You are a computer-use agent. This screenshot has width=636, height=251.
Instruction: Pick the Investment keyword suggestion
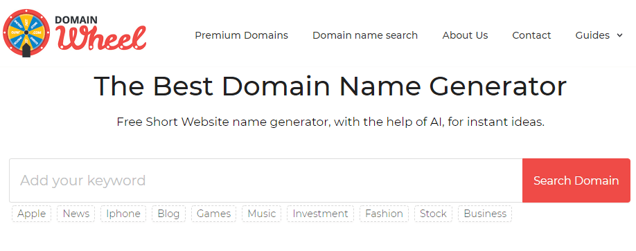[321, 214]
